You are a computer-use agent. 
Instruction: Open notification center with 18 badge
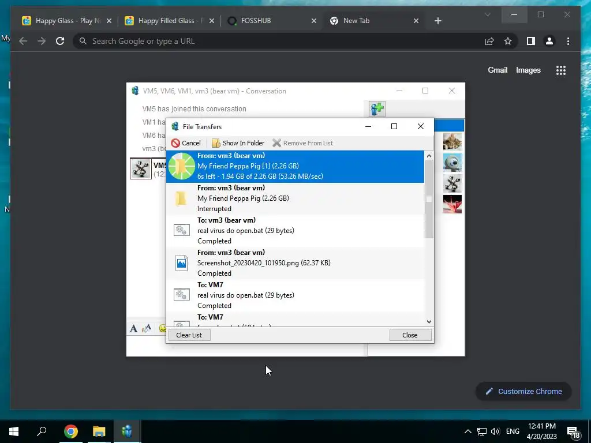tap(573, 432)
